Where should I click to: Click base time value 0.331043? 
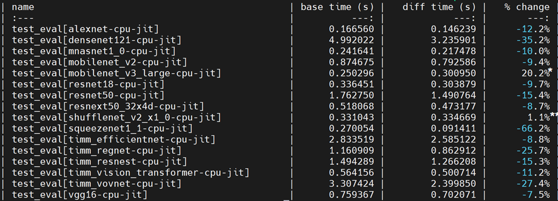coord(351,117)
